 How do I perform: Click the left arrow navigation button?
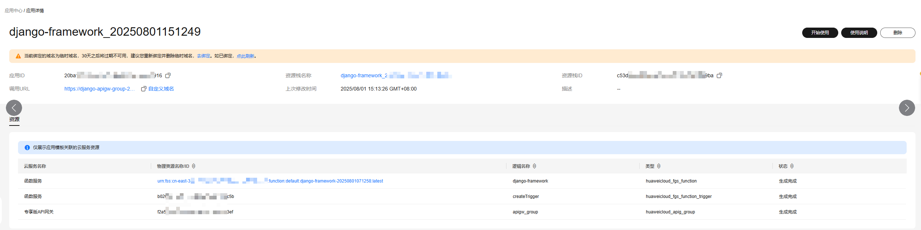(x=14, y=108)
